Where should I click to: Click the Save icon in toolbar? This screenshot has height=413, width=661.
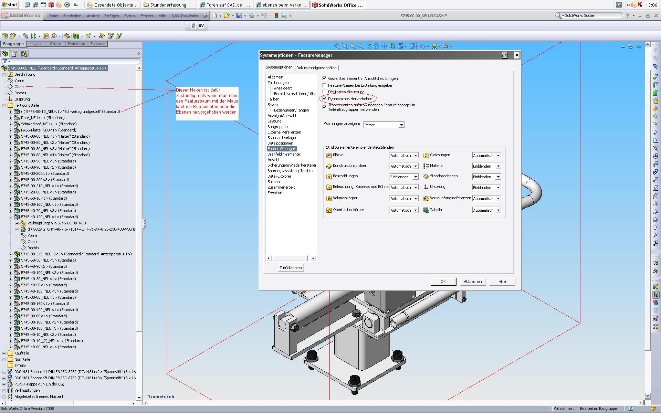click(x=239, y=15)
